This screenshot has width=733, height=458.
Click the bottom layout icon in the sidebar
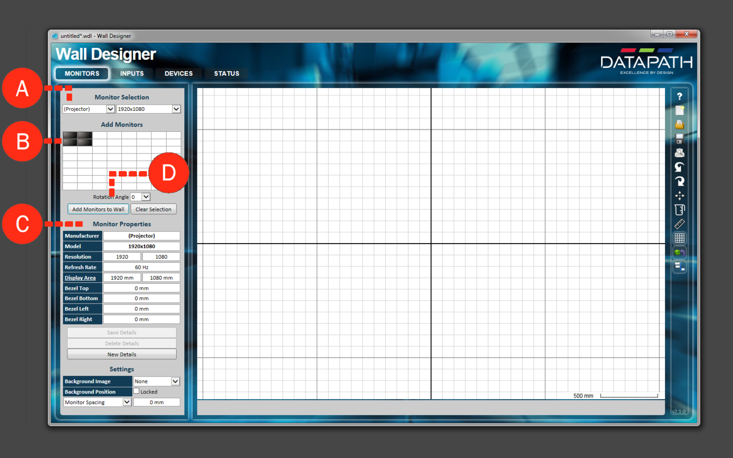click(679, 266)
